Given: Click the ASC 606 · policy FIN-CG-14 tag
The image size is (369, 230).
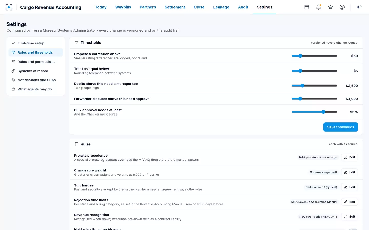Looking at the screenshot, I should point(318,217).
